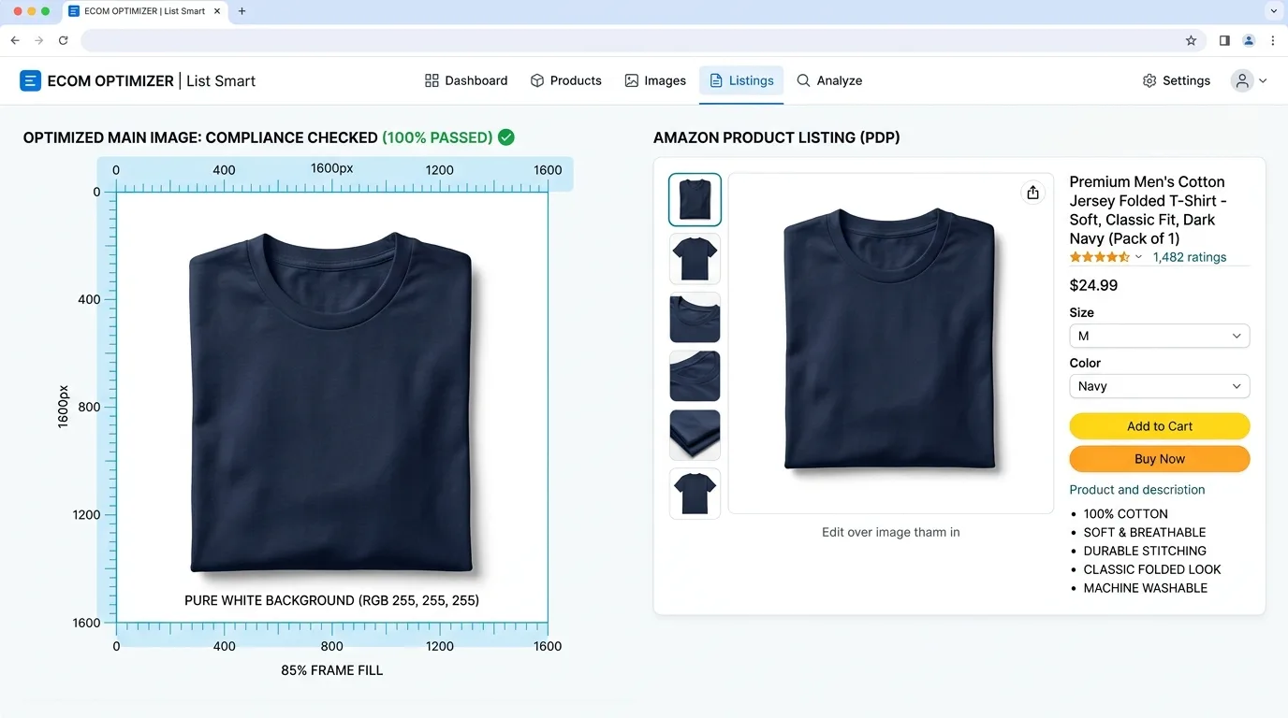1288x718 pixels.
Task: Expand the star rating chevron
Action: pyautogui.click(x=1138, y=257)
